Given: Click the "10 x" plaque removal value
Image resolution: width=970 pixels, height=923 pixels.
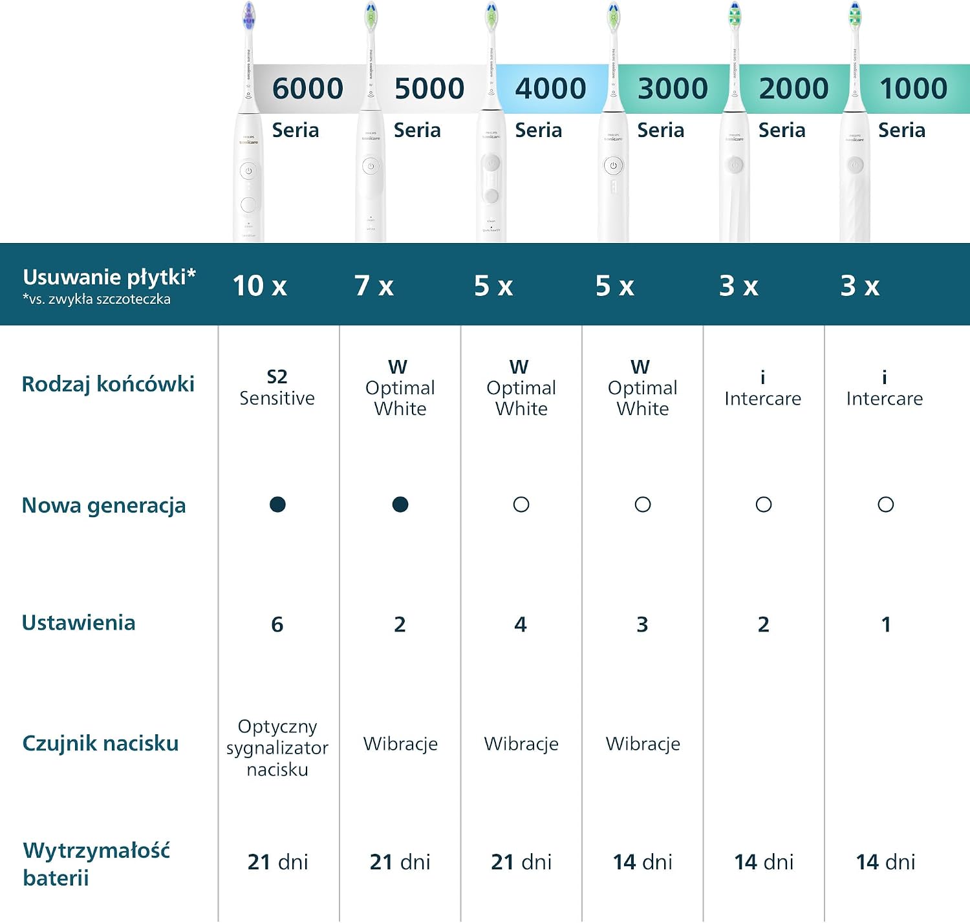Looking at the screenshot, I should click(260, 286).
